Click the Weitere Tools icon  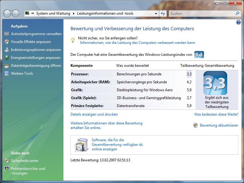point(6,74)
